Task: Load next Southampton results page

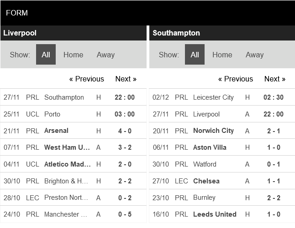Action: (x=274, y=79)
